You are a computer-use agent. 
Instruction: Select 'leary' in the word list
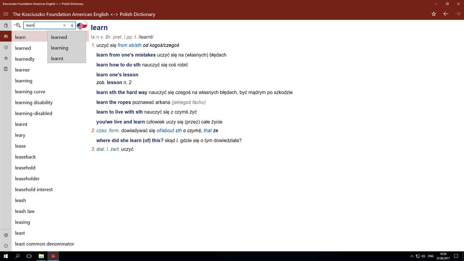pos(50,135)
